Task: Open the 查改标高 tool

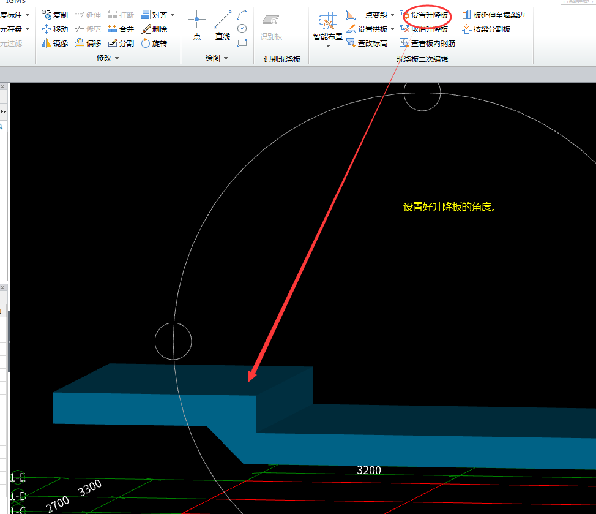Action: click(367, 43)
